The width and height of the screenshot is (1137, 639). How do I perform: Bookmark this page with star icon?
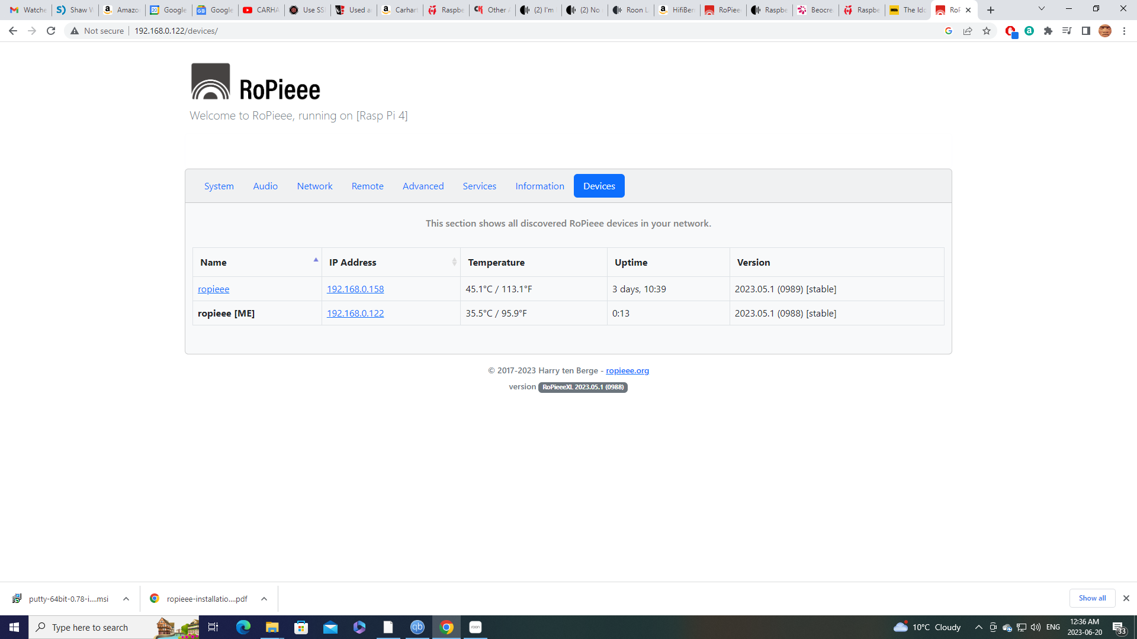click(987, 31)
